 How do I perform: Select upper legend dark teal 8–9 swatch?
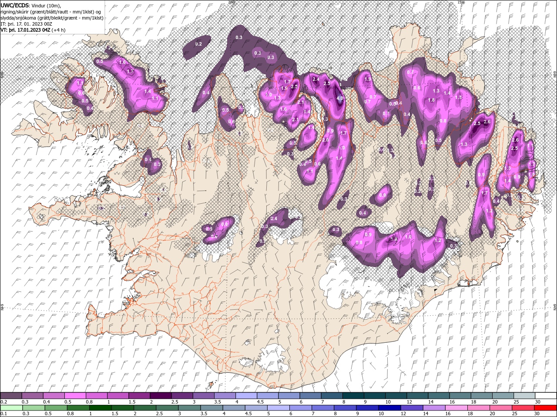pos(353,395)
